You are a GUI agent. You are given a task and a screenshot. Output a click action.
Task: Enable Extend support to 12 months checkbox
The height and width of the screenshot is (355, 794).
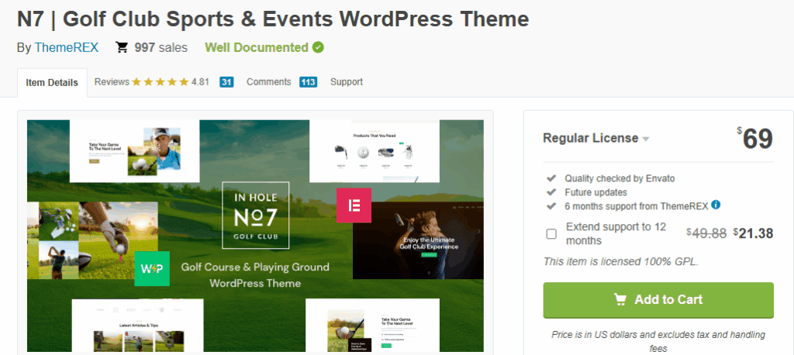coord(551,233)
